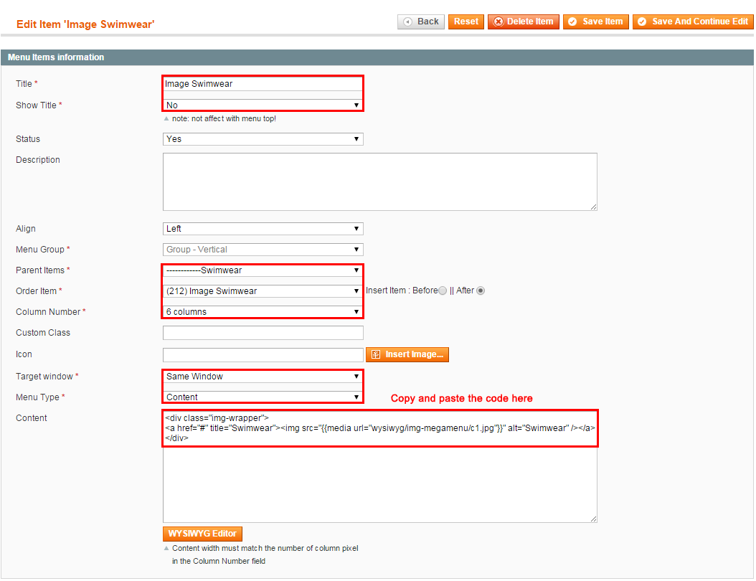Click the Content textarea resize handle
This screenshot has height=581, width=756.
pos(593,519)
